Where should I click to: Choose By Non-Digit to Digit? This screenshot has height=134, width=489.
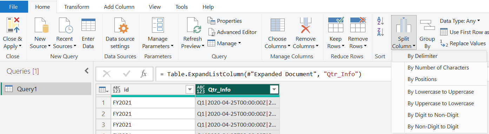coord(439,127)
